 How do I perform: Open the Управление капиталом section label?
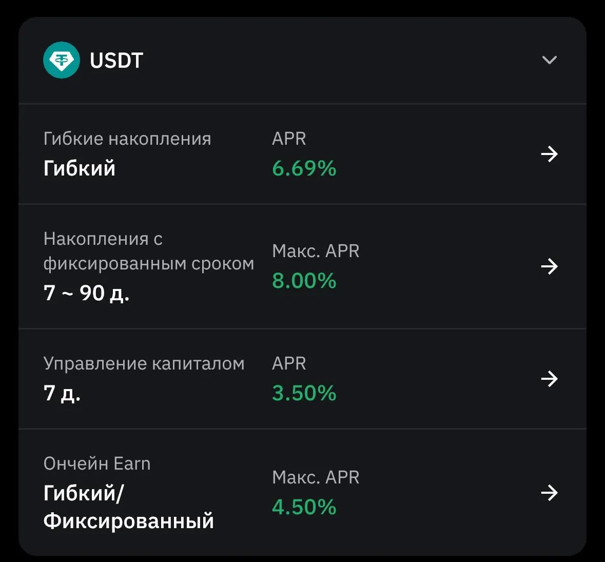[x=144, y=363]
